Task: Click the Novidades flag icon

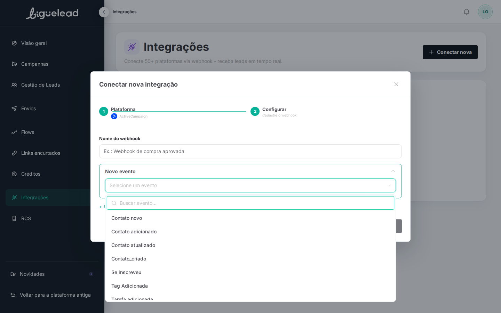Action: (13, 274)
